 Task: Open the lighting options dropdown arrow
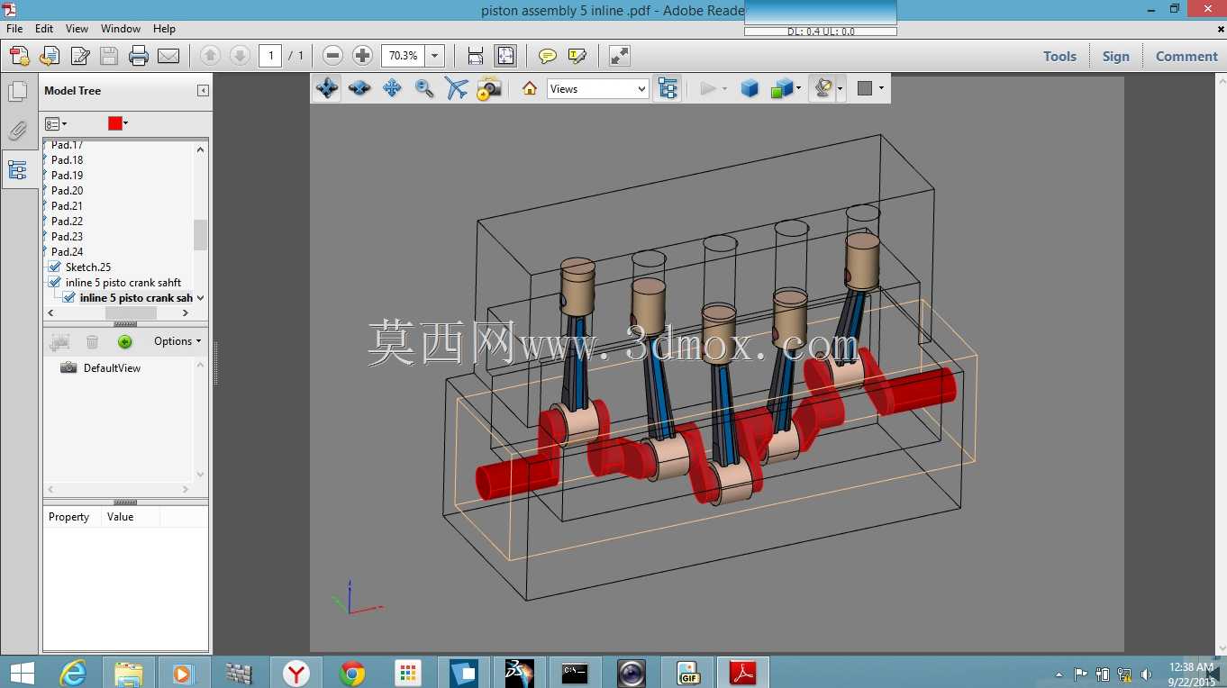point(840,88)
